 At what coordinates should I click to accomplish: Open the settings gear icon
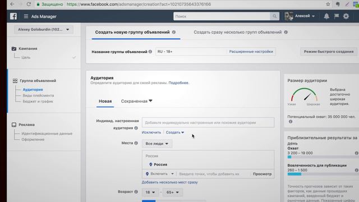(x=346, y=16)
